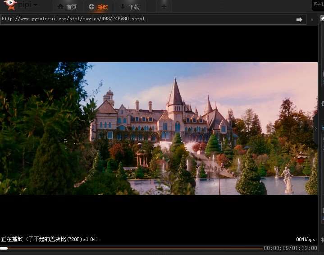The width and height of the screenshot is (324, 255).
Task: Click the top-right home icon in side panel
Action: click(x=322, y=18)
